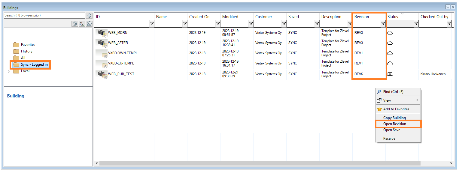The width and height of the screenshot is (459, 170).
Task: Click cloud status icon for WEB_AFTER
Action: tap(390, 43)
